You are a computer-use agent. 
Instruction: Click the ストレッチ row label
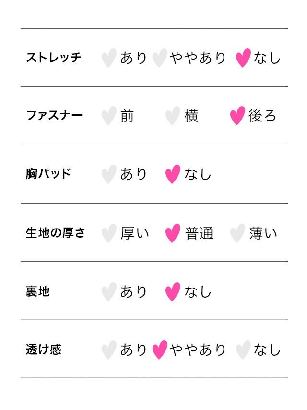54,58
